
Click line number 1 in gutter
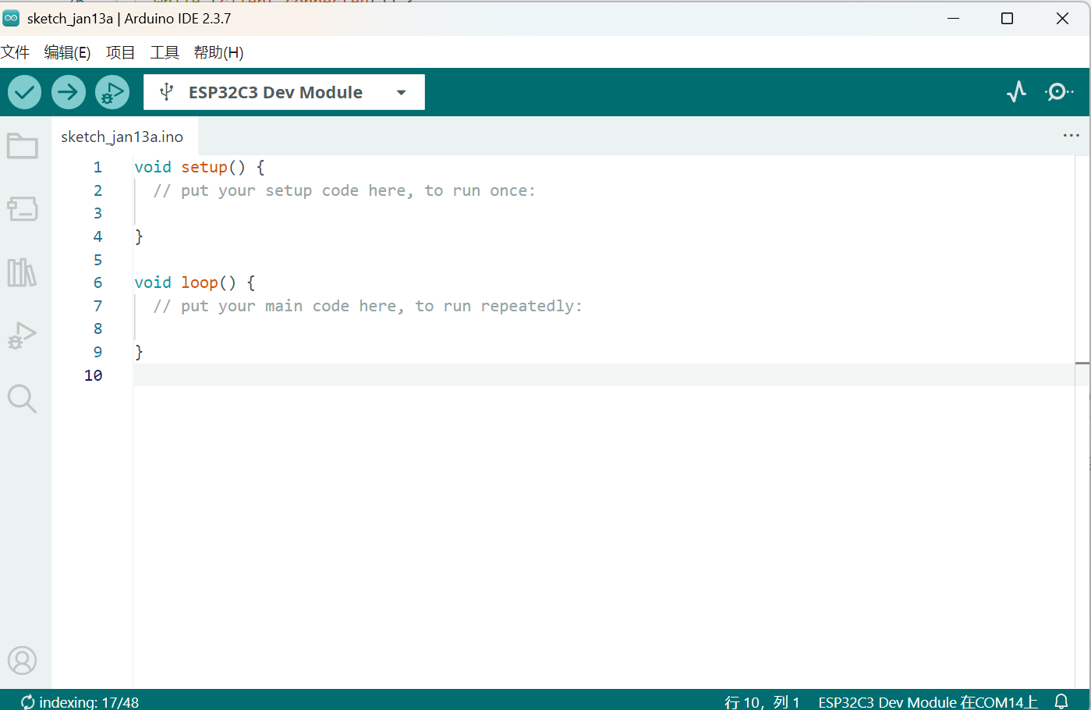point(97,167)
